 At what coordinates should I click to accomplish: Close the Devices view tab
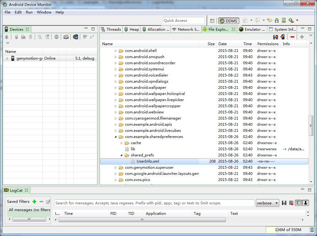27,29
